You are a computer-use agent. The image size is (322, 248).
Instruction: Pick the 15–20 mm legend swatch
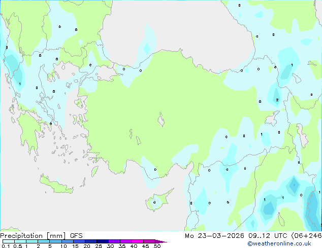[x=79, y=241]
